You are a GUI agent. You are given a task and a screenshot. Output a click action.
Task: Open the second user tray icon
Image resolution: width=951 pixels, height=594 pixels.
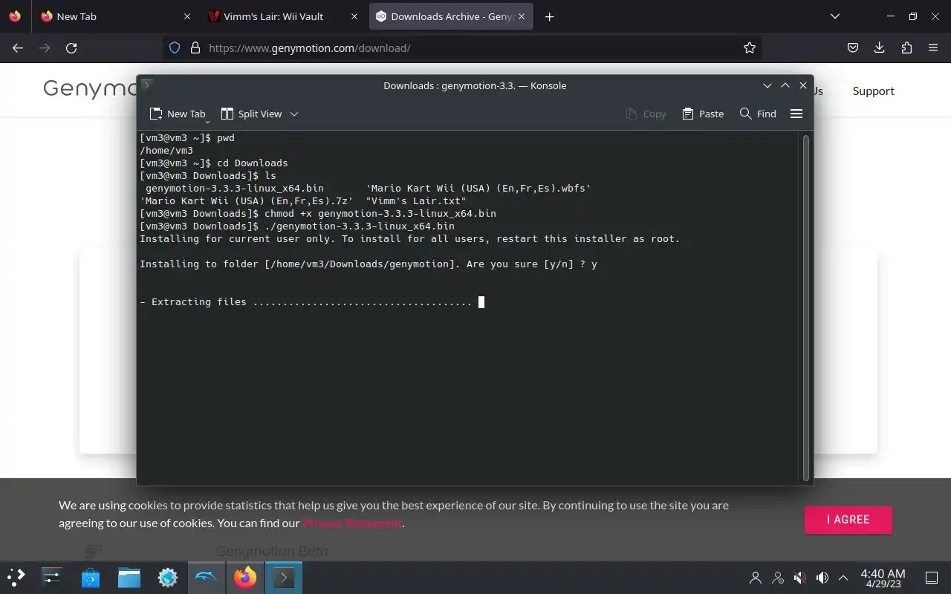[x=778, y=577]
